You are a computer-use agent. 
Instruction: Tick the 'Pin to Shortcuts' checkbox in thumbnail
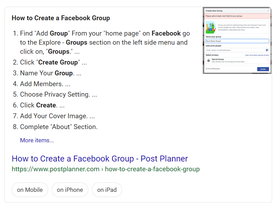click(x=207, y=69)
